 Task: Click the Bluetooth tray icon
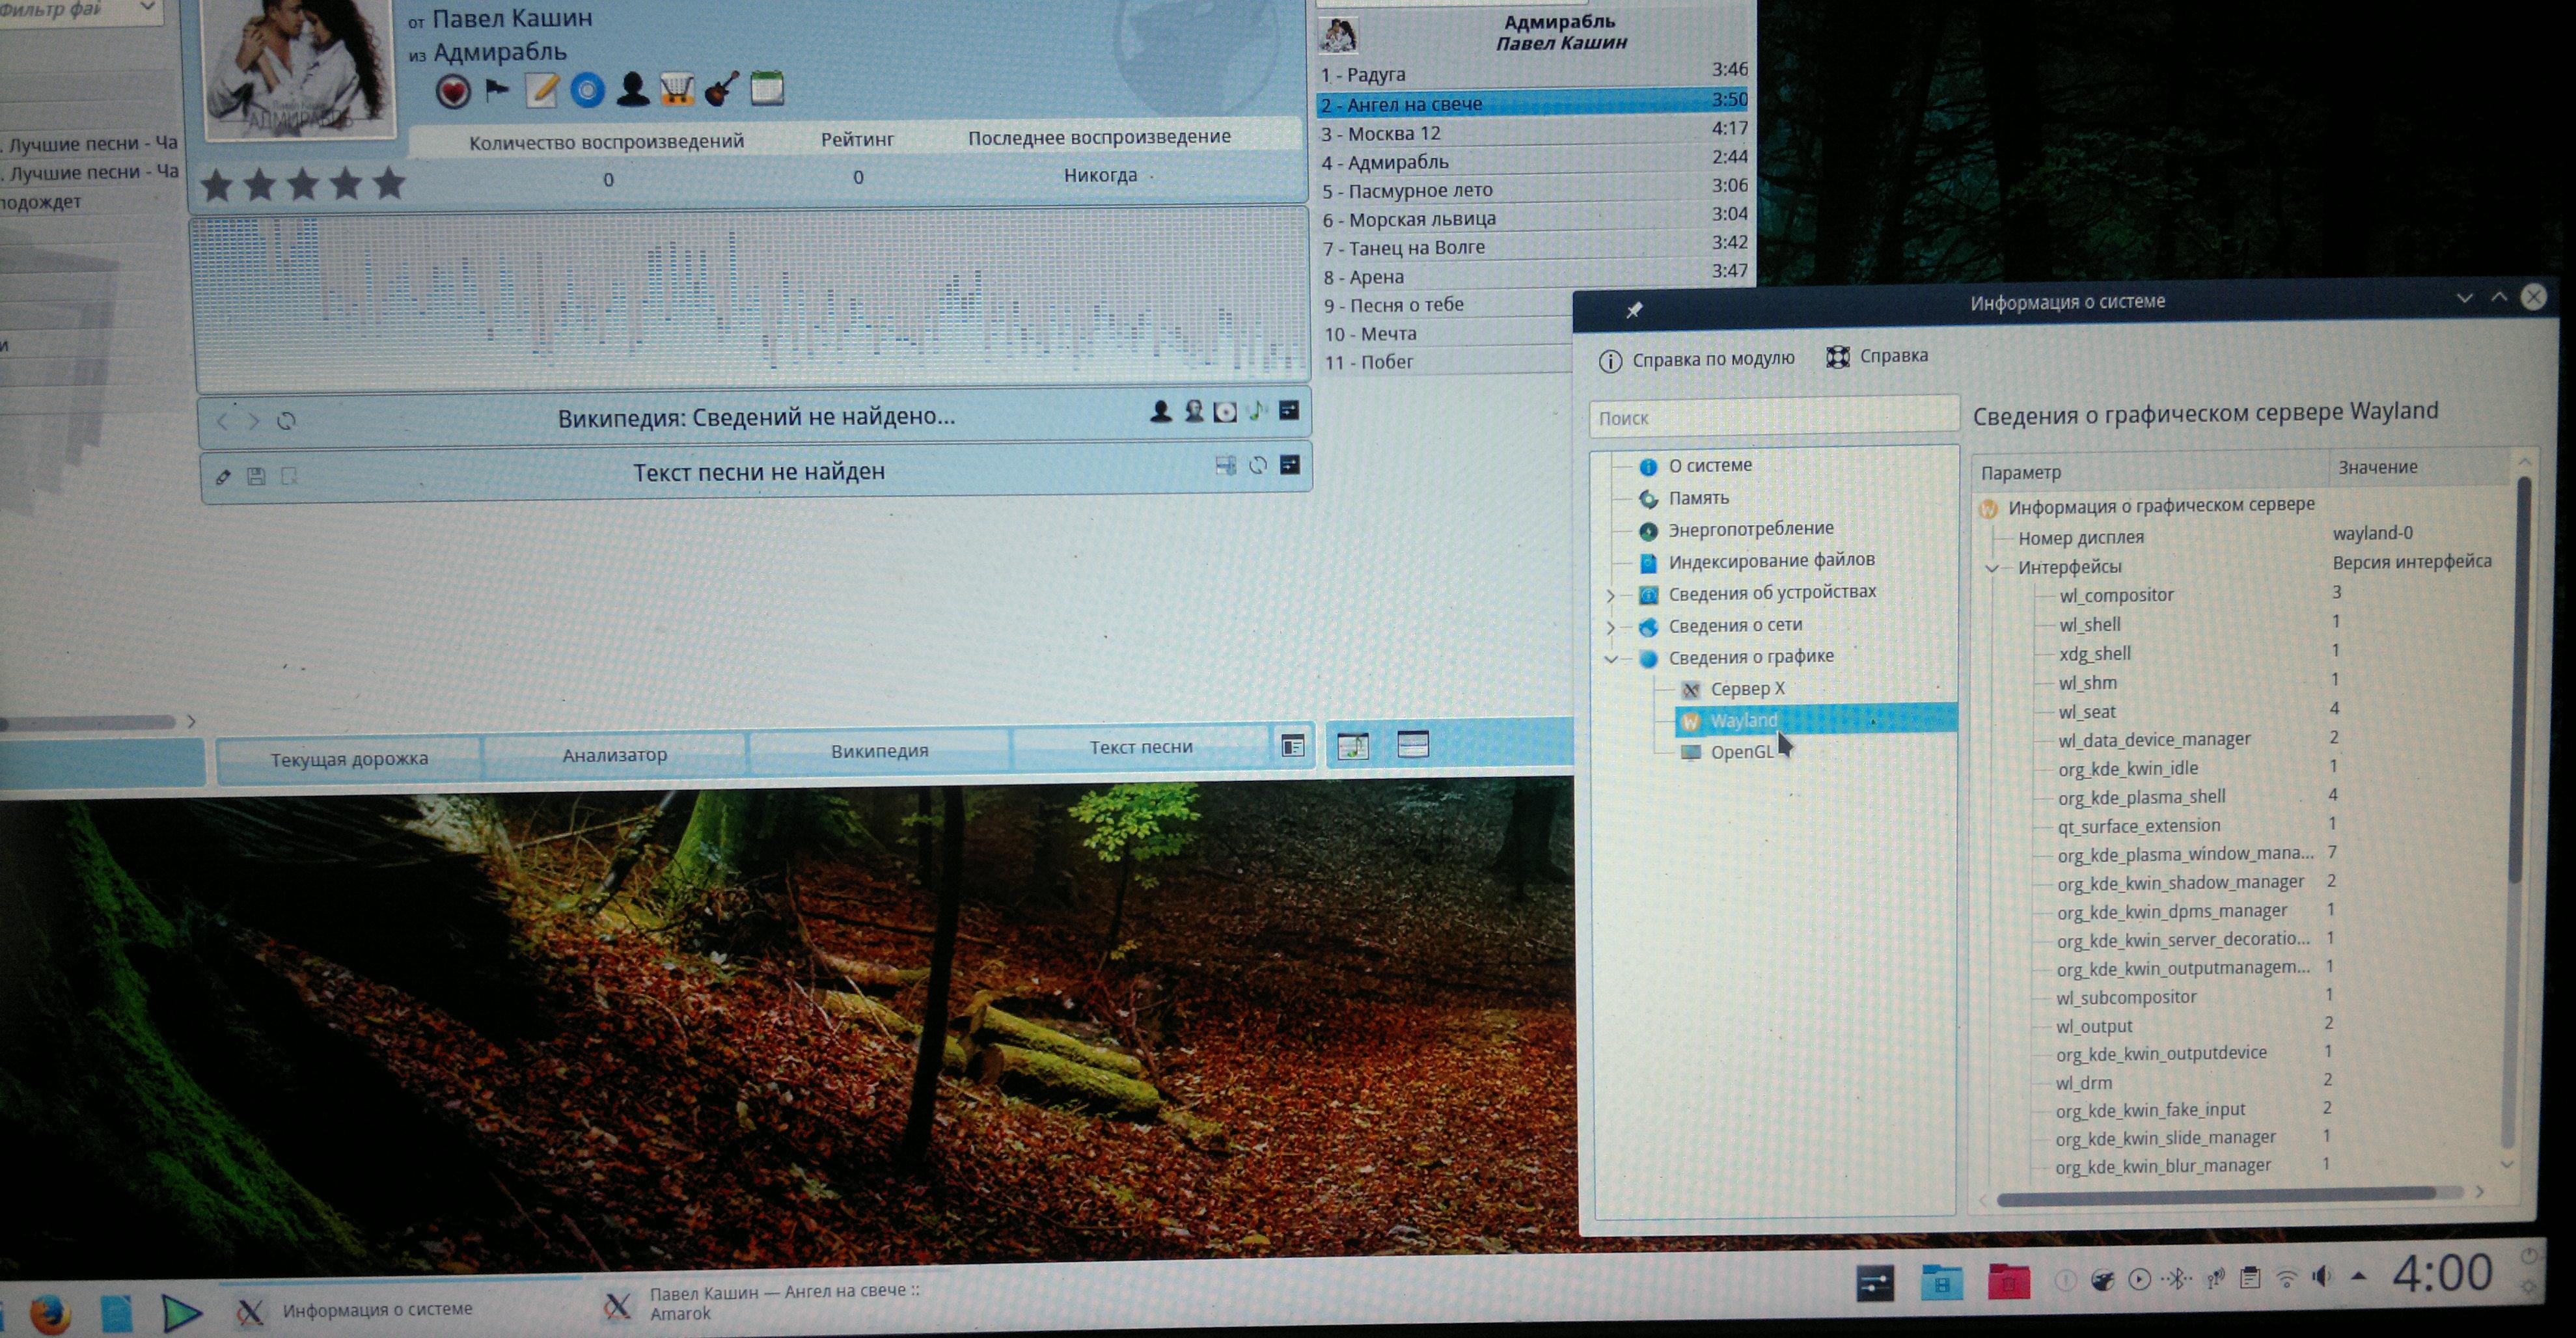point(2177,1279)
